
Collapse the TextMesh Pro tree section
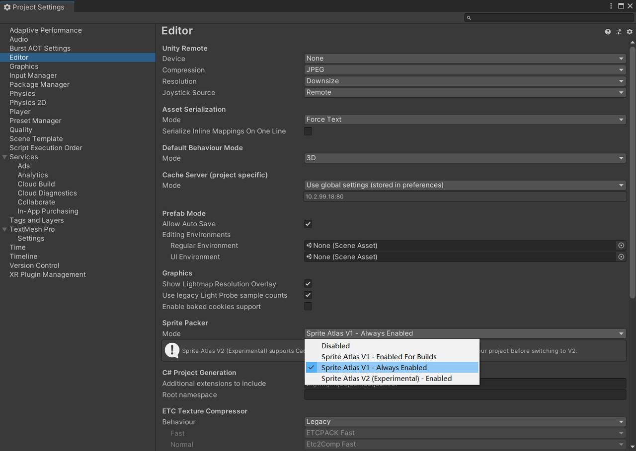[5, 230]
